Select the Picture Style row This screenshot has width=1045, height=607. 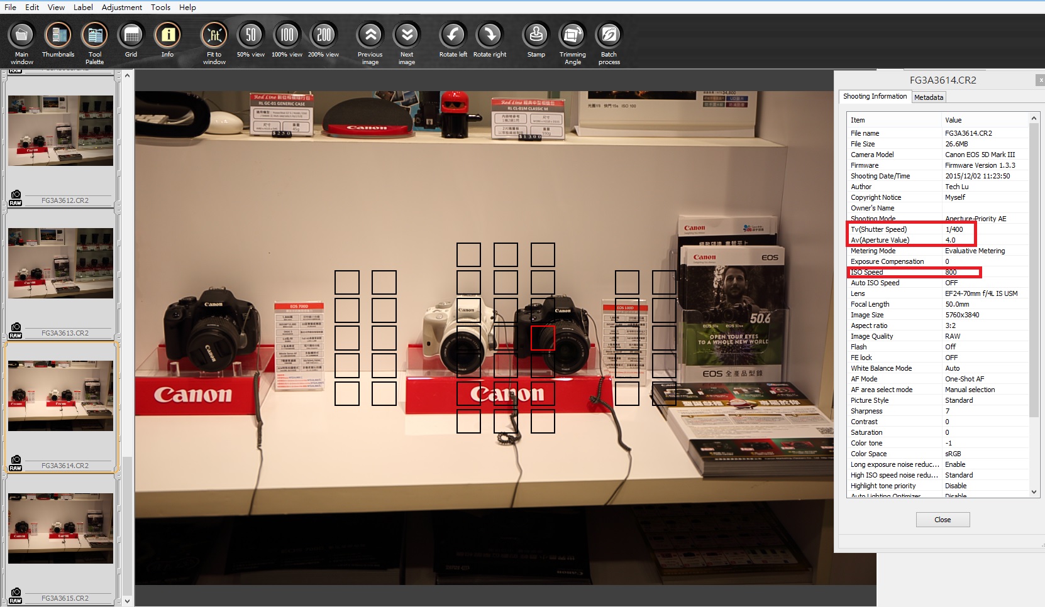pyautogui.click(x=938, y=400)
